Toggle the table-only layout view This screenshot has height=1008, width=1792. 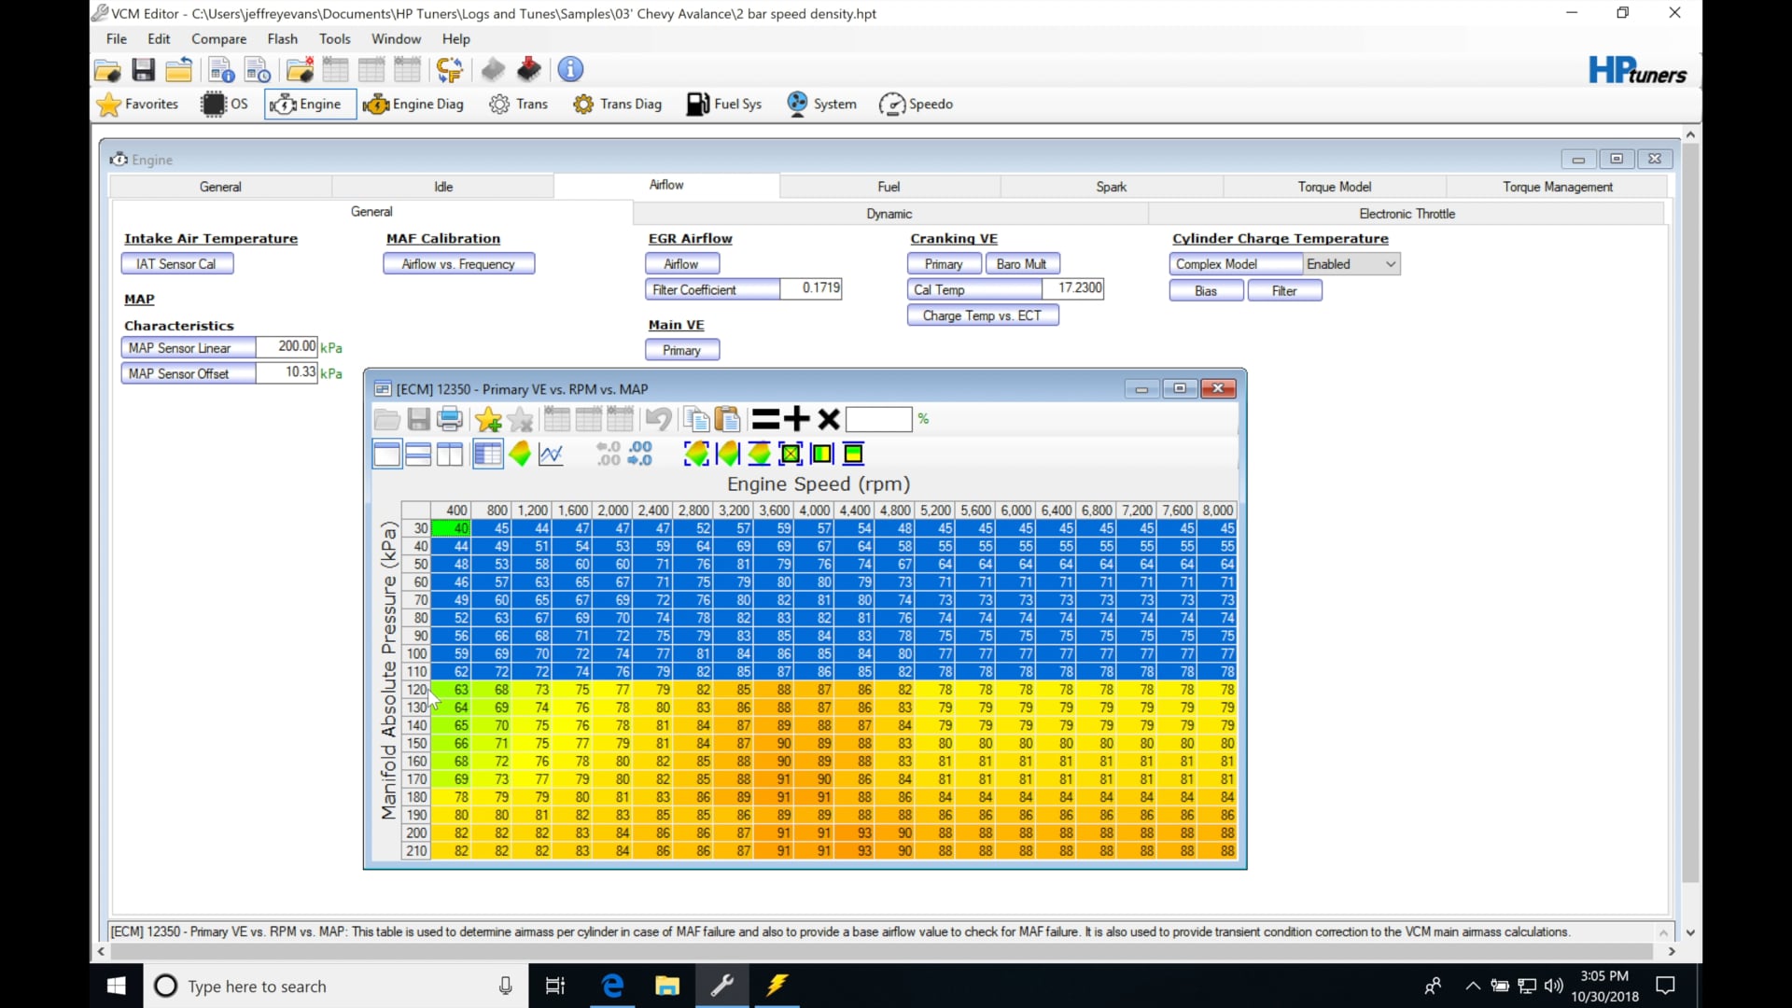385,454
